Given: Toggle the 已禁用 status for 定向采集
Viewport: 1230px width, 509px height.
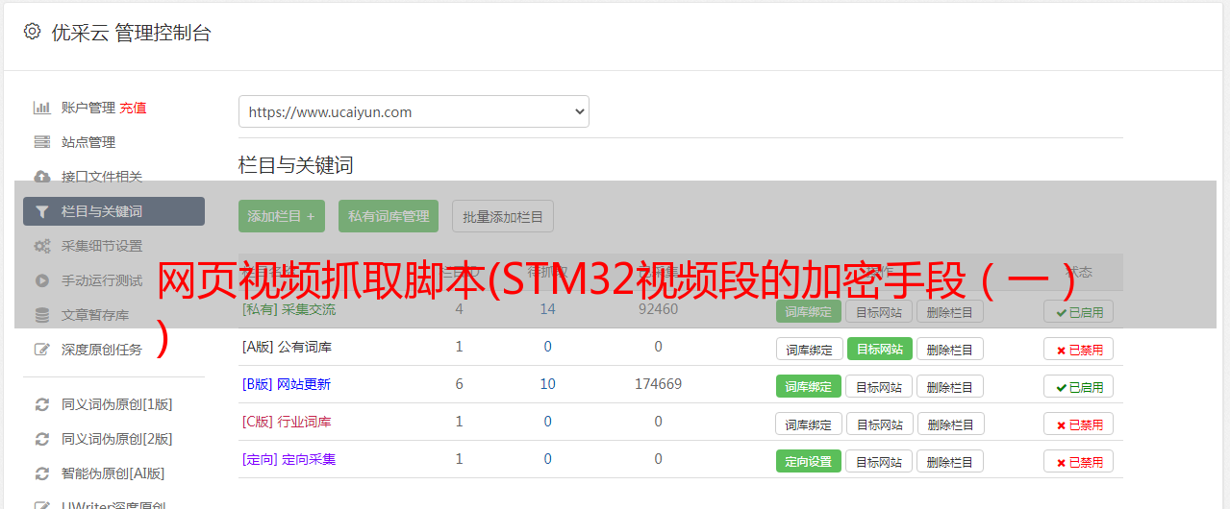Looking at the screenshot, I should click(x=1079, y=461).
